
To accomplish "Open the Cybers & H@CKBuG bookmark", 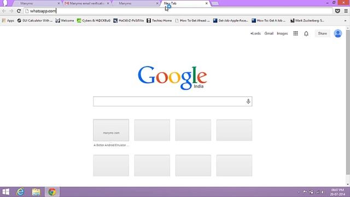I will [94, 21].
